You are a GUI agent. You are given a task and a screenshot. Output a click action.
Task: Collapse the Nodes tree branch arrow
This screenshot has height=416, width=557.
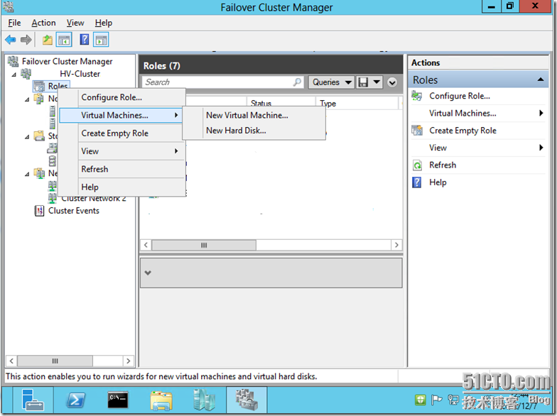(x=27, y=99)
